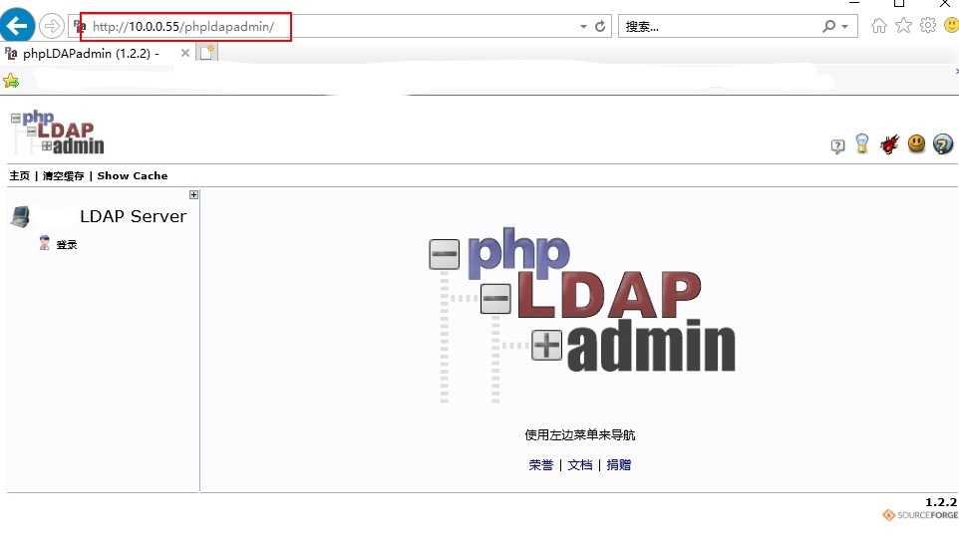959x544 pixels.
Task: Click the large phpLDAPadmin center logo
Action: pos(581,315)
